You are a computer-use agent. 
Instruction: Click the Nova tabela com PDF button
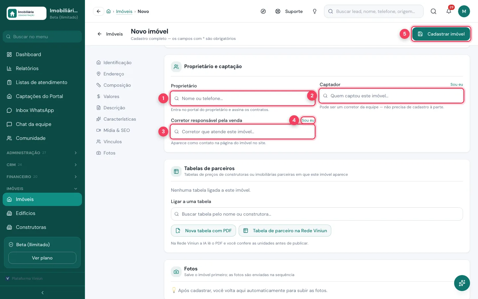click(203, 231)
